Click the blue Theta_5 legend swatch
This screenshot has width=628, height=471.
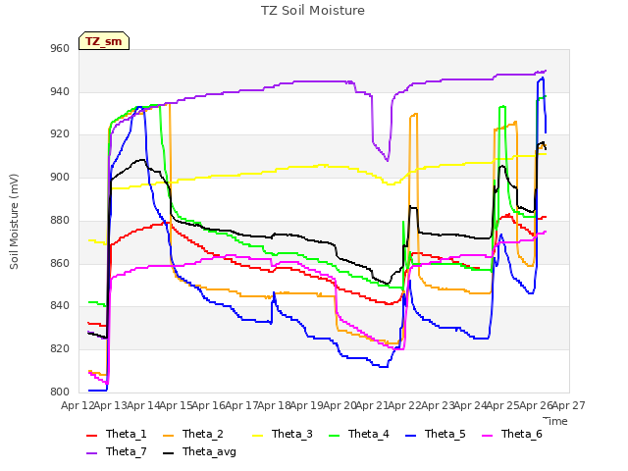[x=410, y=435]
